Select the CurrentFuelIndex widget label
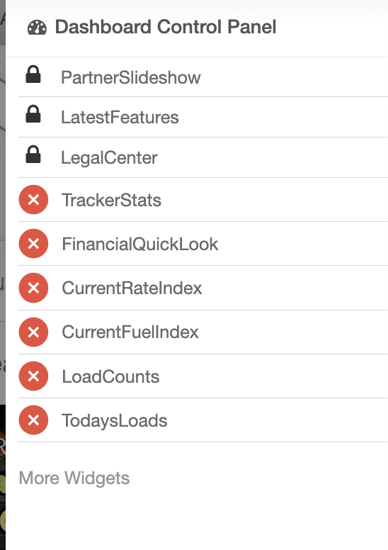Image resolution: width=388 pixels, height=550 pixels. (130, 332)
